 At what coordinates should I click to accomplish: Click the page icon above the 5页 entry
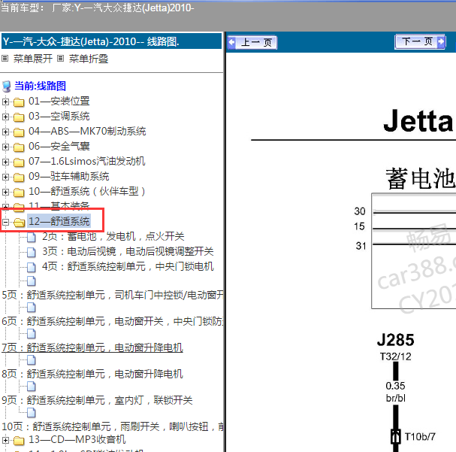pos(32,281)
